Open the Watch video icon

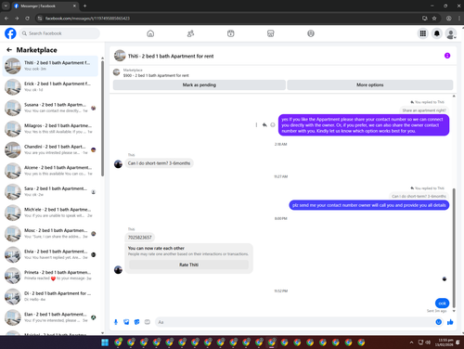pyautogui.click(x=231, y=33)
